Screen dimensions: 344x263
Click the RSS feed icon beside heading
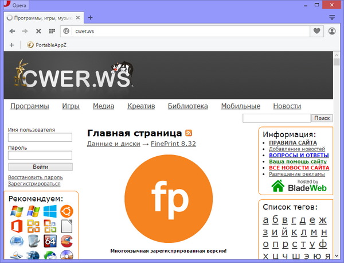(189, 133)
